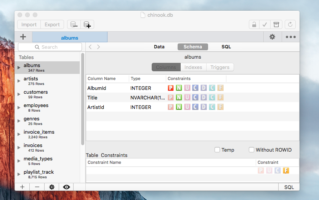Viewport: 319px width, 200px height.
Task: Click the plus button to add new tab
Action: (23, 37)
